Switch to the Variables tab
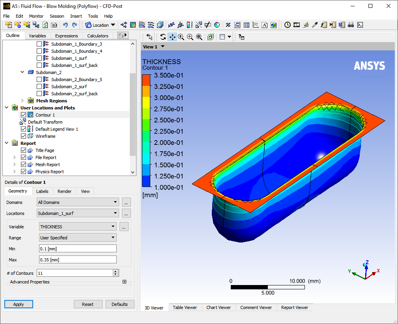This screenshot has width=398, height=324. (37, 36)
